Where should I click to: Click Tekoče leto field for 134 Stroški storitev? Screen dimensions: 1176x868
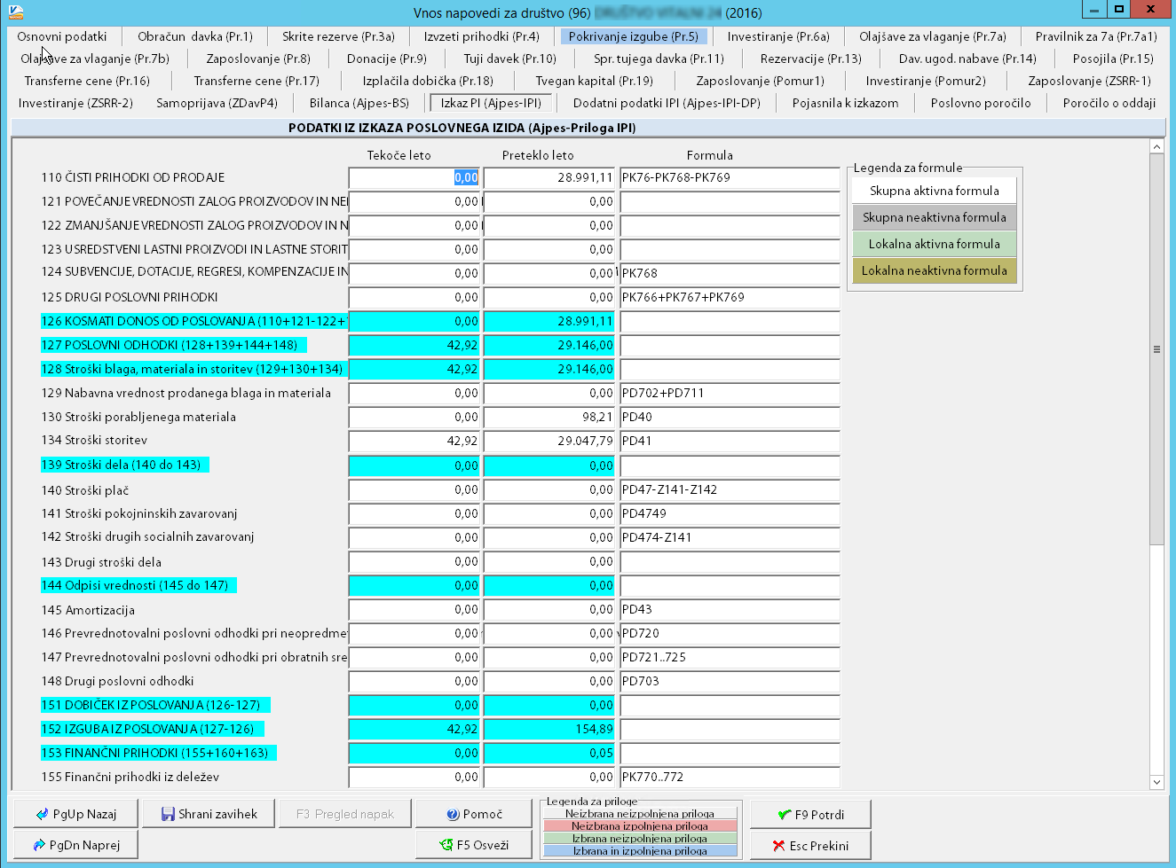(x=414, y=441)
